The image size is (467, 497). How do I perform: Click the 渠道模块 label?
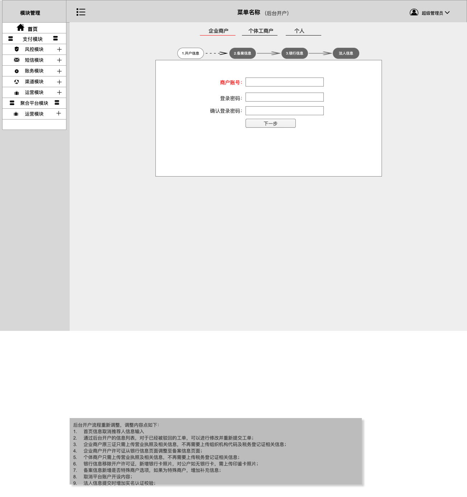tap(34, 81)
